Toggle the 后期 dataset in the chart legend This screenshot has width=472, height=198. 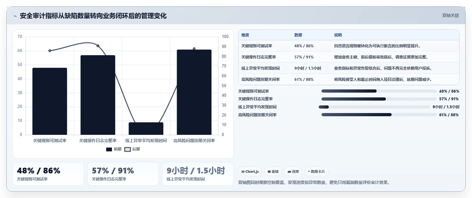132,149
